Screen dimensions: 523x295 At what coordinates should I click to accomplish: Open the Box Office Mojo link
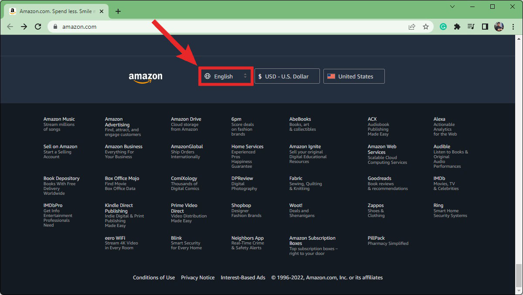(122, 178)
